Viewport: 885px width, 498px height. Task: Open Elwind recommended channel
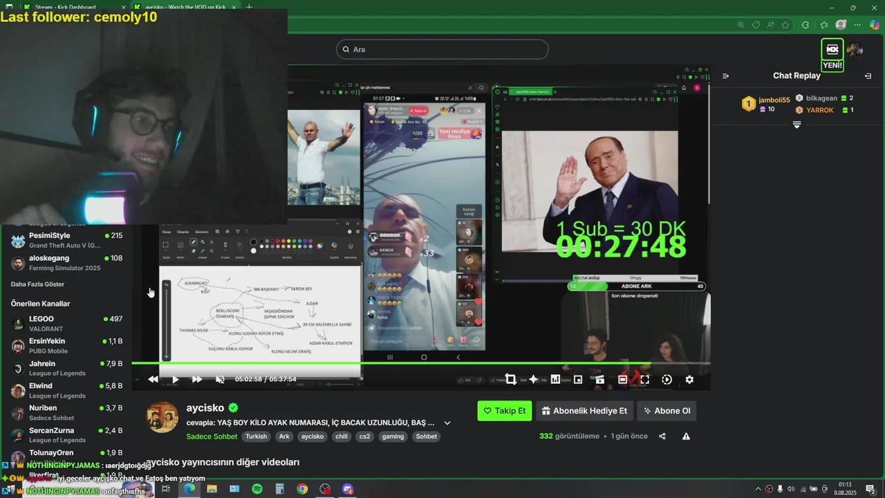pyautogui.click(x=66, y=390)
